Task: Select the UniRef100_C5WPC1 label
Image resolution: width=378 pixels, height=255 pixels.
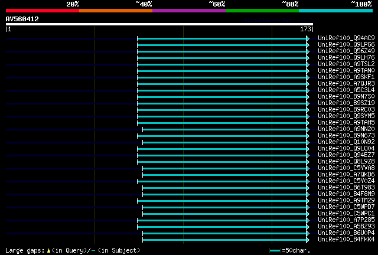Action: pyautogui.click(x=346, y=214)
